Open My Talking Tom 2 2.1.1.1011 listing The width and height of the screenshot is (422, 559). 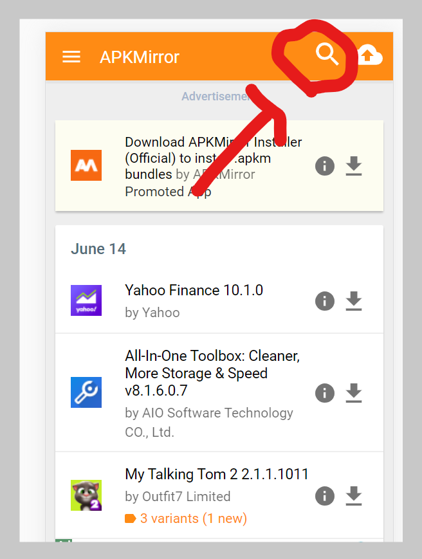(x=217, y=474)
